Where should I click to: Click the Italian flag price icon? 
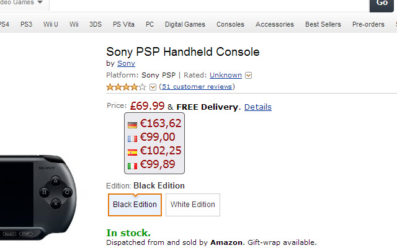[132, 166]
